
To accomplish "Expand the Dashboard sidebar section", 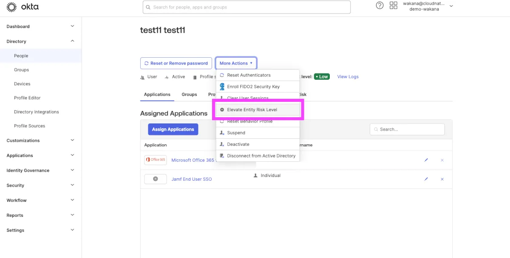I will [72, 26].
